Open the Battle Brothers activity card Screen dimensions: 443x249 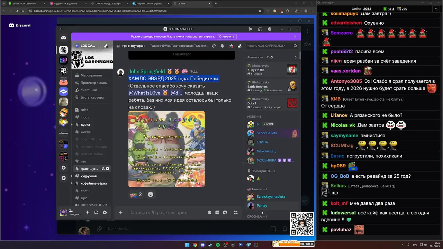click(272, 86)
